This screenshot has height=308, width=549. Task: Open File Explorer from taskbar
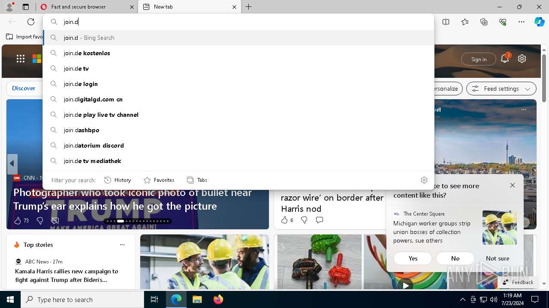tap(197, 299)
